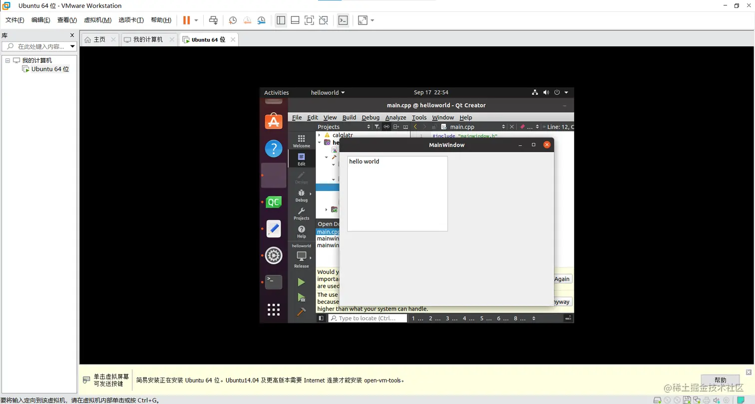Open the 编辑(E) menu in VMware
Image resolution: width=755 pixels, height=404 pixels.
[x=41, y=20]
